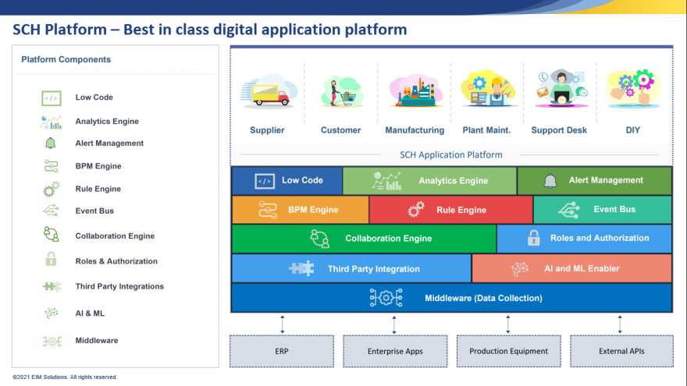Screen dimensions: 687x386
Task: Select the Third Party Integrations list entry
Action: (x=119, y=286)
